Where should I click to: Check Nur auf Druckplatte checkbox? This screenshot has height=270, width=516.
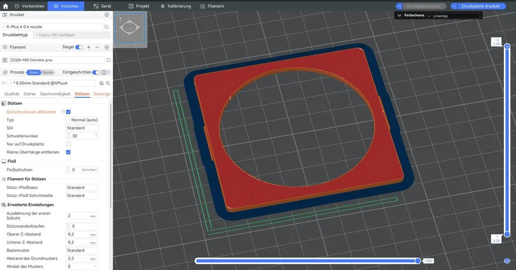[x=69, y=144]
